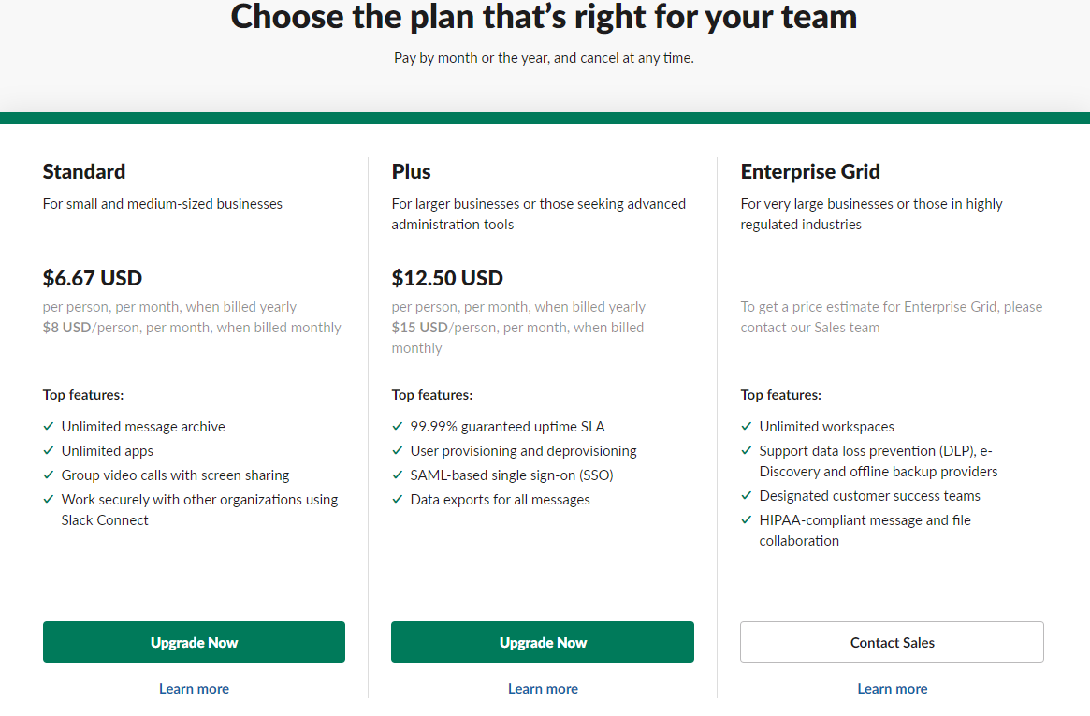Click checkmark beside Unlimited message archive
The image size is (1090, 716).
point(49,427)
